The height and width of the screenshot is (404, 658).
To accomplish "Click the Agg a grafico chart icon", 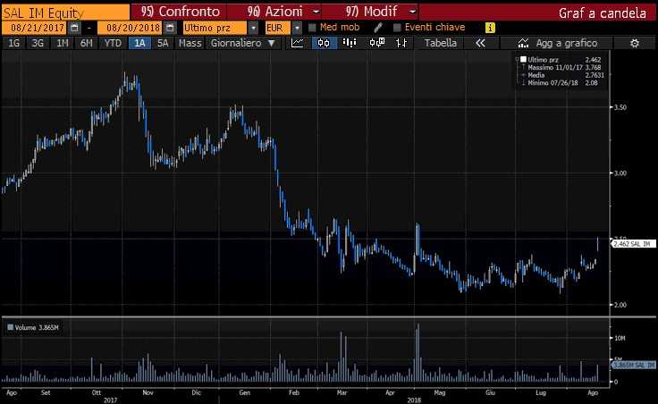I will (x=523, y=43).
